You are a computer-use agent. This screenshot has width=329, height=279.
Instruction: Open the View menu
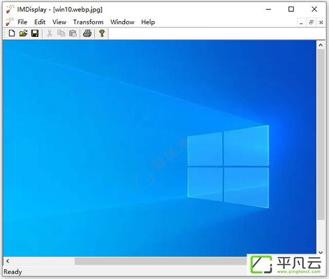pos(59,22)
